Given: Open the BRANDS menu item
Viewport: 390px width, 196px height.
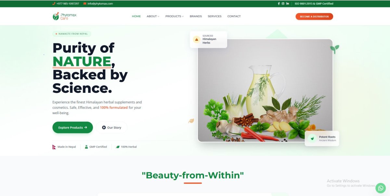Looking at the screenshot, I should click(196, 16).
